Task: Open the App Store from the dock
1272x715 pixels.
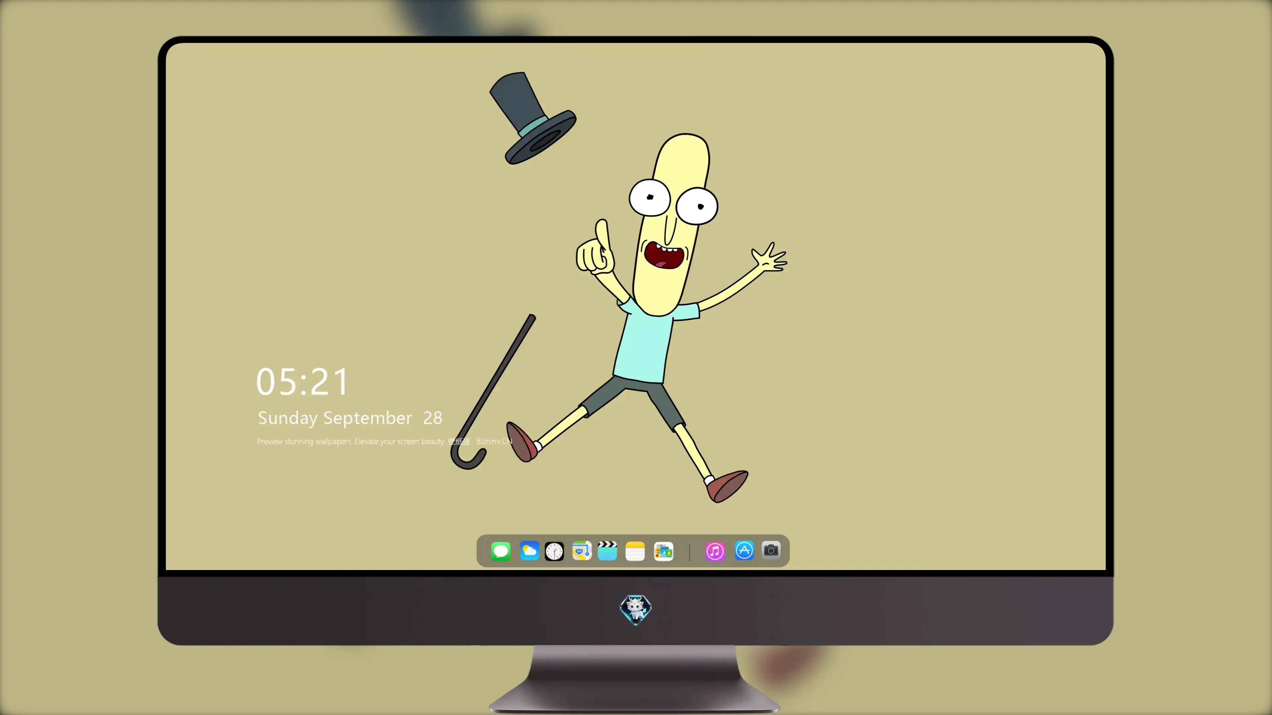Action: [x=744, y=551]
